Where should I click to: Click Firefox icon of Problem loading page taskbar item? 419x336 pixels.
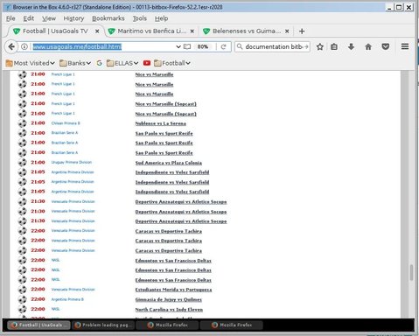tap(78, 325)
